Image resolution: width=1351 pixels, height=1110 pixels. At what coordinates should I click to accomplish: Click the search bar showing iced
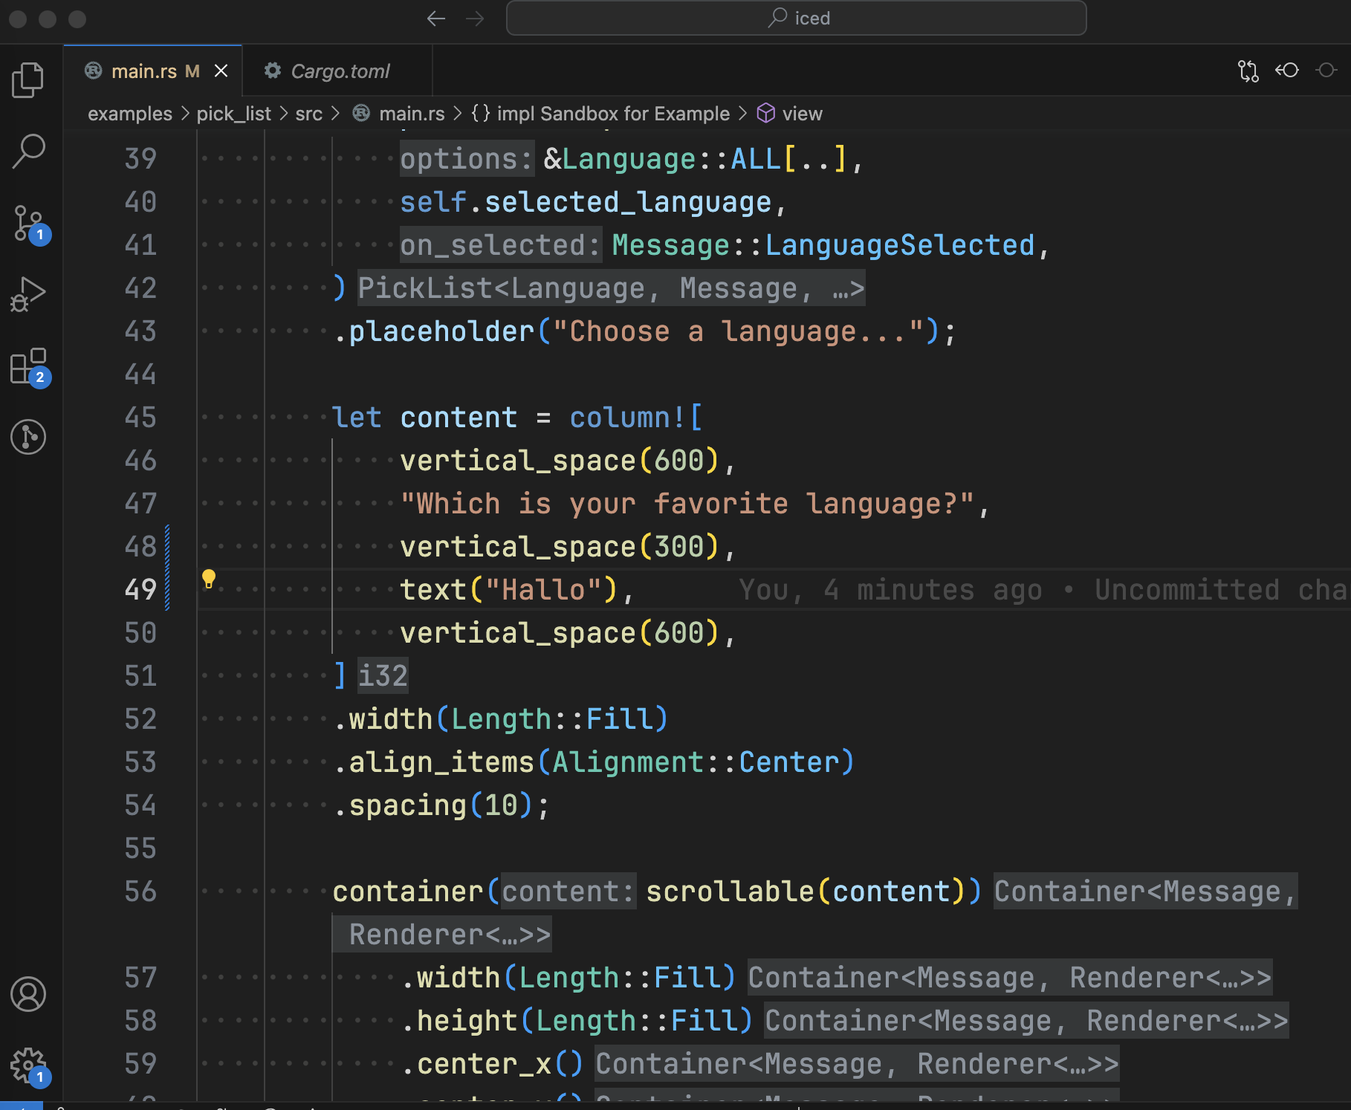796,18
